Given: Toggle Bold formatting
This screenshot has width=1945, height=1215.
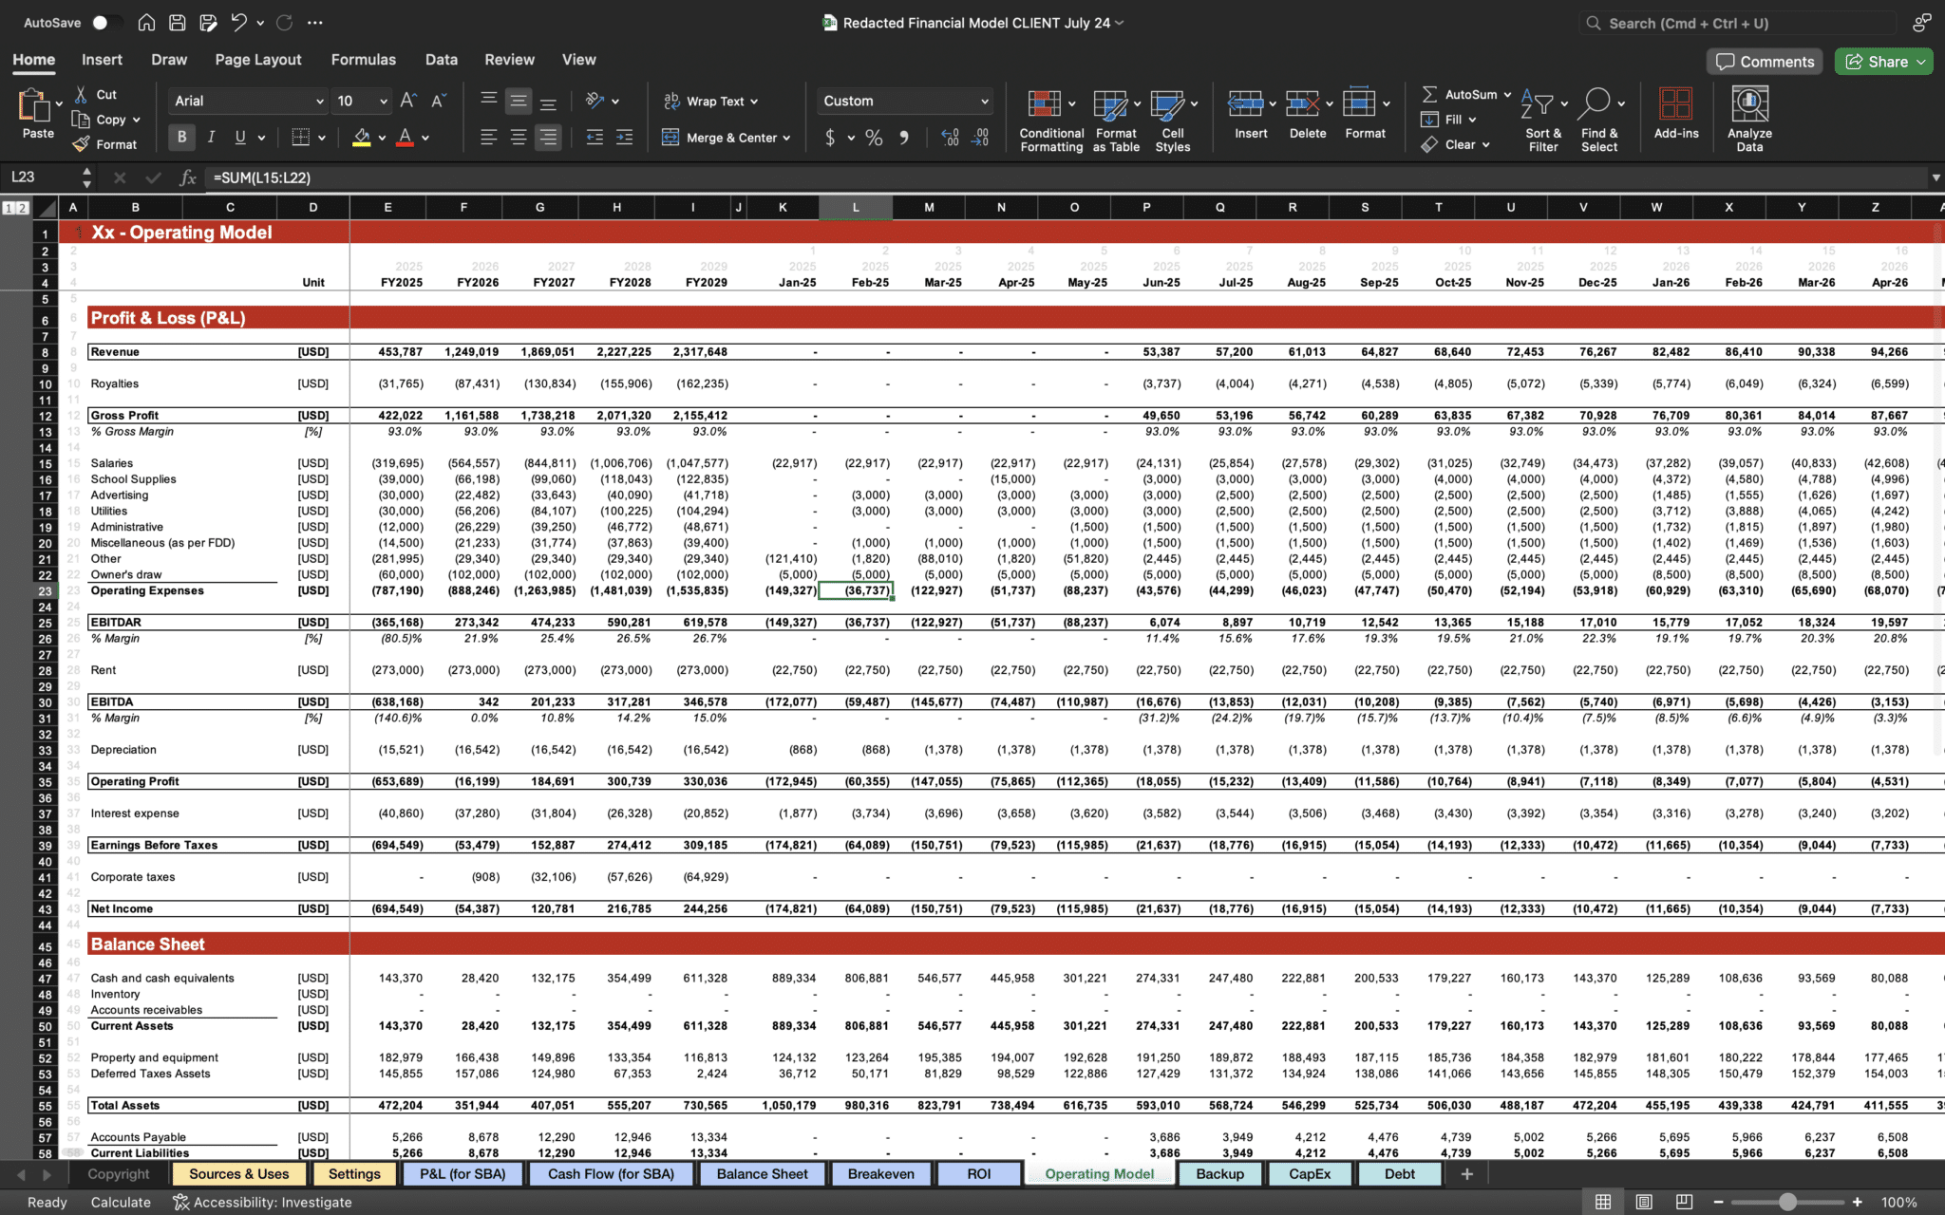Looking at the screenshot, I should (x=181, y=138).
